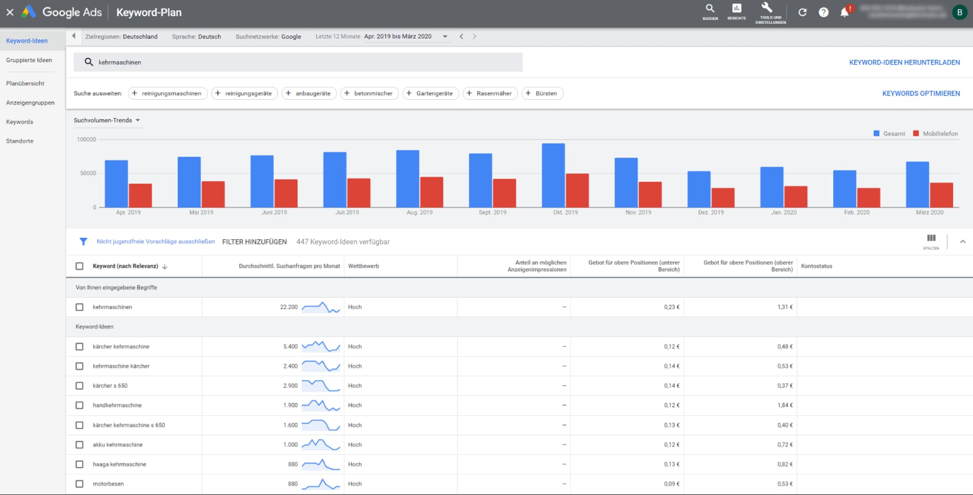
Task: Click the trend sparkline for motorbesen
Action: point(321,484)
